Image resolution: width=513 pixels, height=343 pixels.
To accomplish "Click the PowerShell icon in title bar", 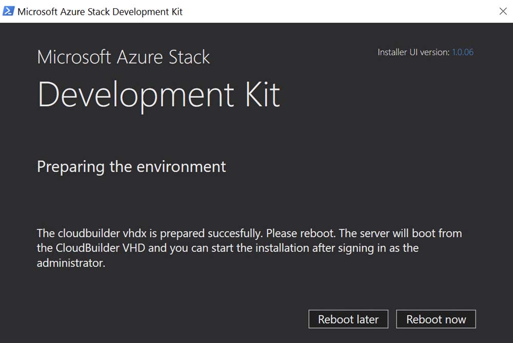I will tap(8, 11).
